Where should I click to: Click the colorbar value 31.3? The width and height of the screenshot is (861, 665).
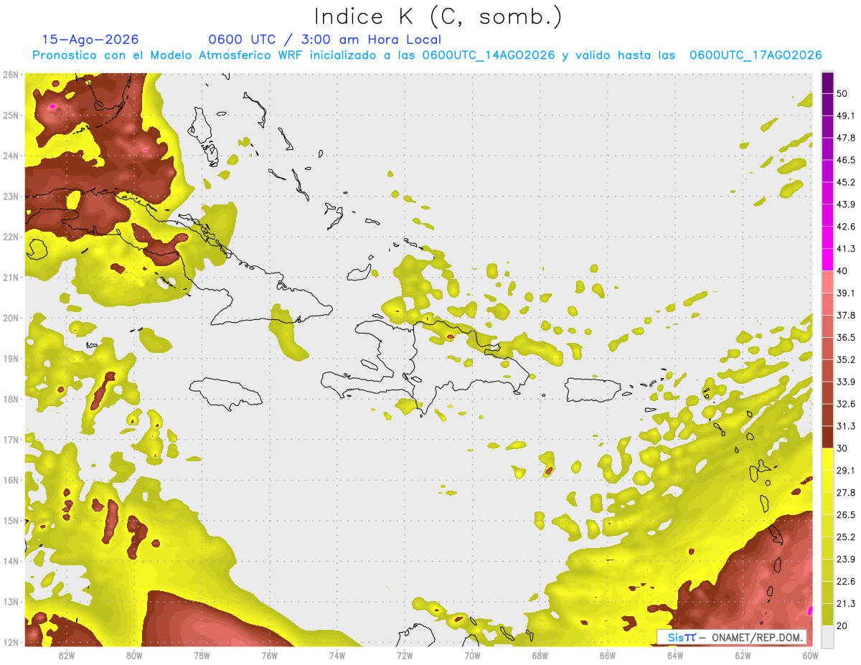tap(846, 426)
